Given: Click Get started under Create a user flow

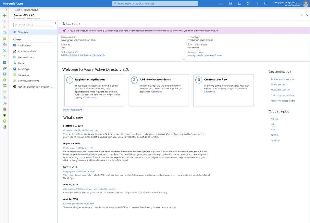Looking at the screenshot, I should (209, 92).
